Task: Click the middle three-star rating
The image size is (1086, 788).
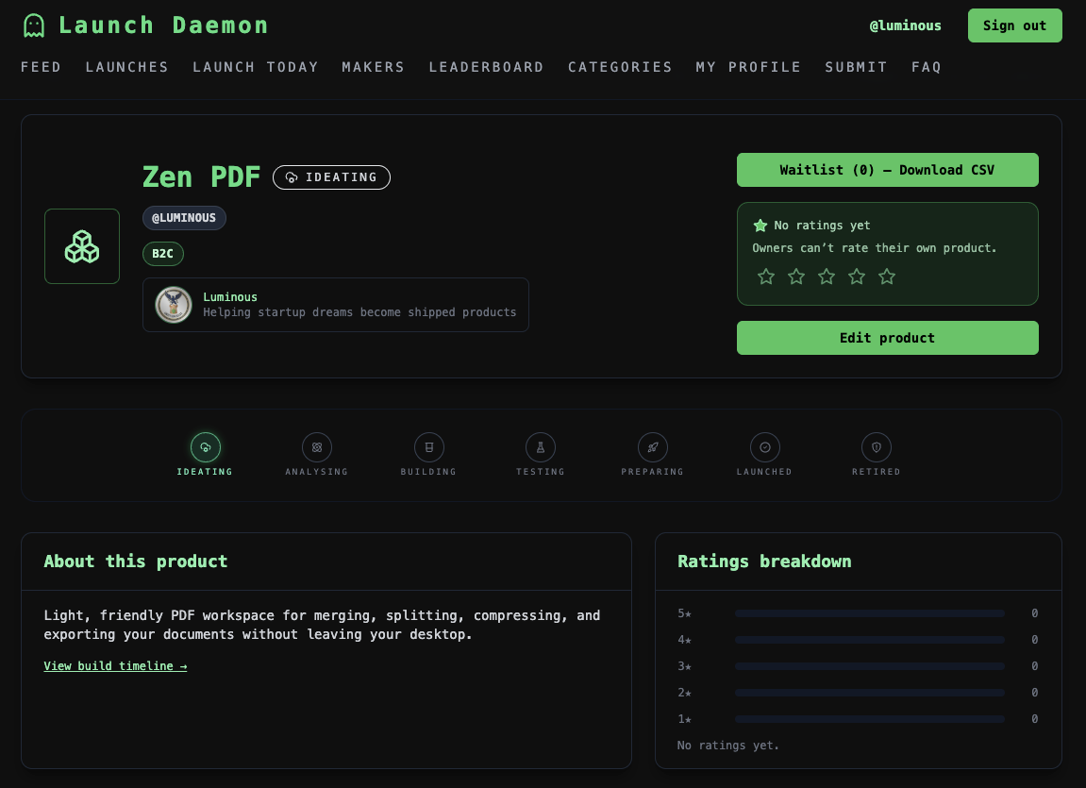Action: (826, 276)
